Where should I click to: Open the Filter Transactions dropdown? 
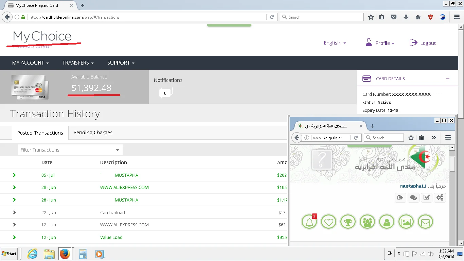[70, 150]
